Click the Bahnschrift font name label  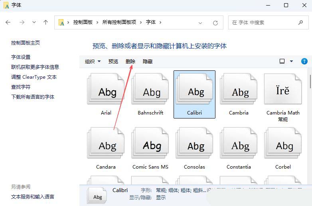pos(150,113)
